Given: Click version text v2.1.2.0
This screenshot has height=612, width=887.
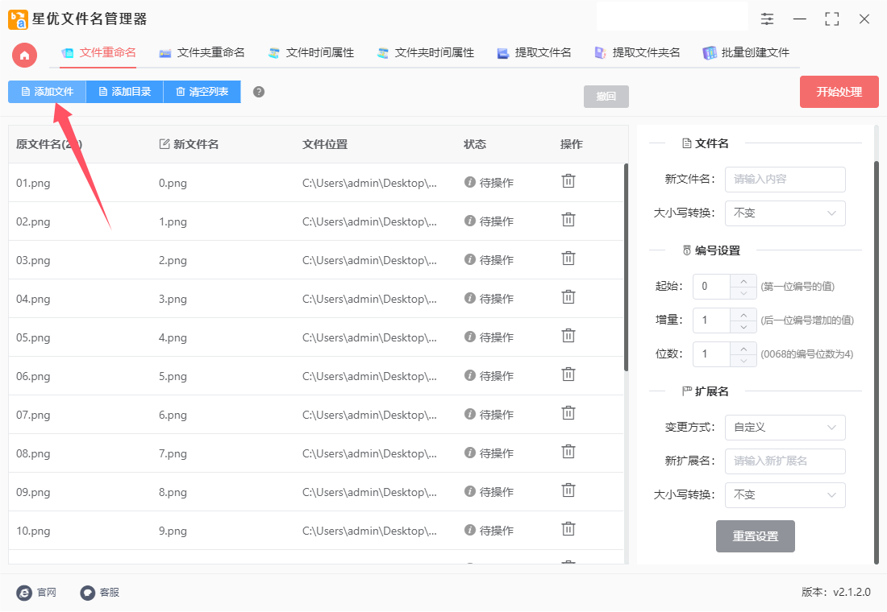Looking at the screenshot, I should pyautogui.click(x=852, y=592).
